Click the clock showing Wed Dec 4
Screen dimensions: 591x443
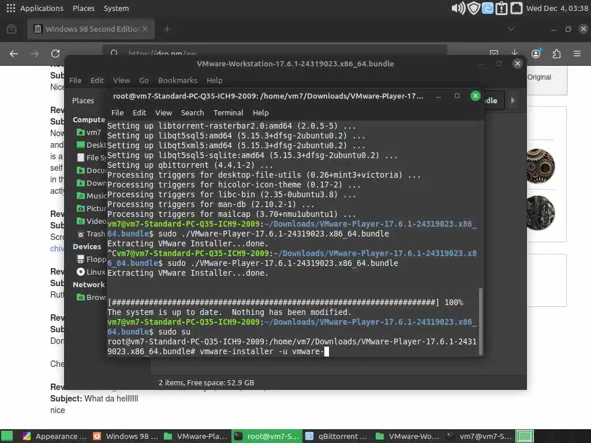[x=557, y=8]
